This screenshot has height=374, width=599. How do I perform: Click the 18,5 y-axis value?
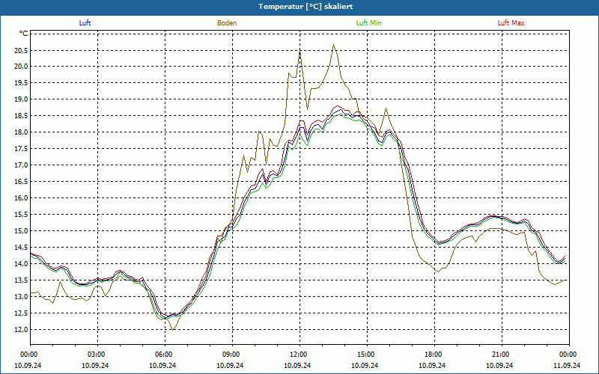(x=22, y=116)
